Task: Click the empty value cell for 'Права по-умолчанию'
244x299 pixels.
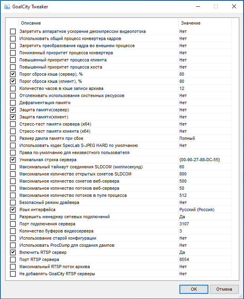Action: 205,152
